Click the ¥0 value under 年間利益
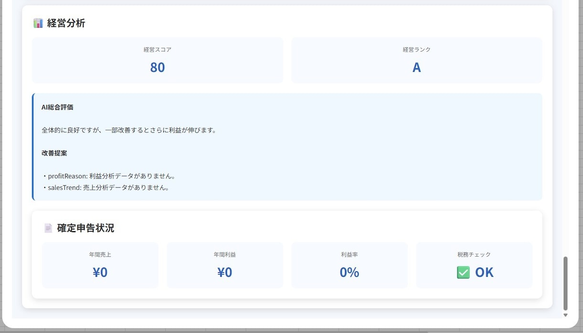 tap(225, 272)
